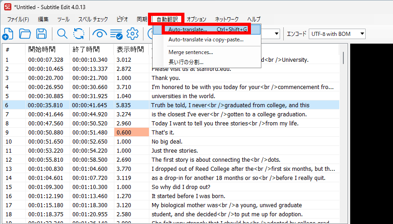This screenshot has height=224, width=393.
Task: Open a subtitle file via folder icon
Action: 25,34
